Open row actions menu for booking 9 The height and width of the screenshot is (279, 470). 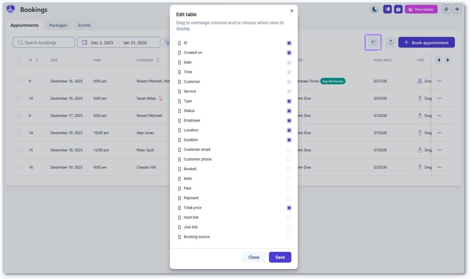[x=439, y=81]
